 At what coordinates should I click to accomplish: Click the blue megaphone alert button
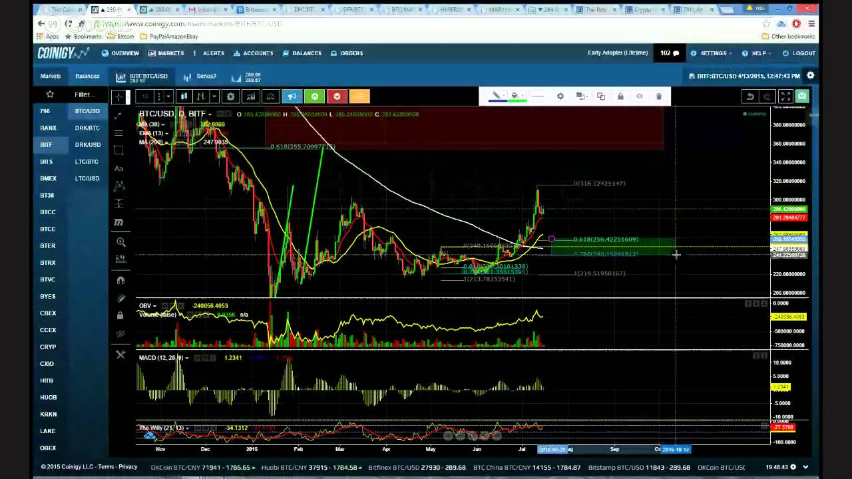(x=292, y=96)
